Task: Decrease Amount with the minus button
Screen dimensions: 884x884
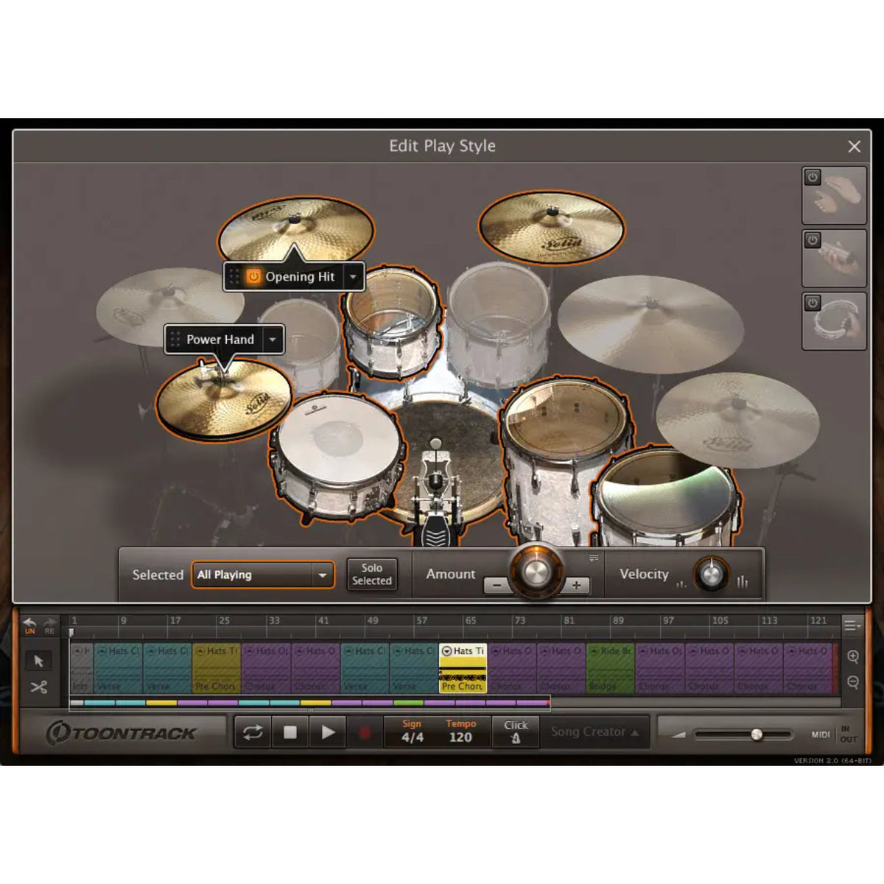Action: [497, 586]
